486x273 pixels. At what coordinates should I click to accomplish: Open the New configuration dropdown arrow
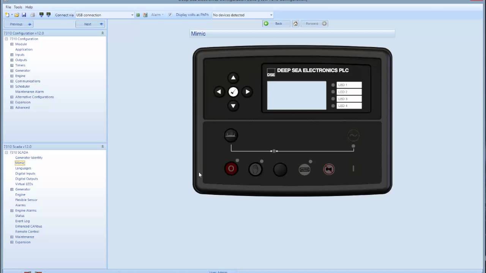click(12, 15)
